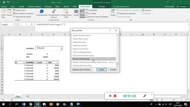Undo the last action
This screenshot has width=190, height=107.
point(8,2)
